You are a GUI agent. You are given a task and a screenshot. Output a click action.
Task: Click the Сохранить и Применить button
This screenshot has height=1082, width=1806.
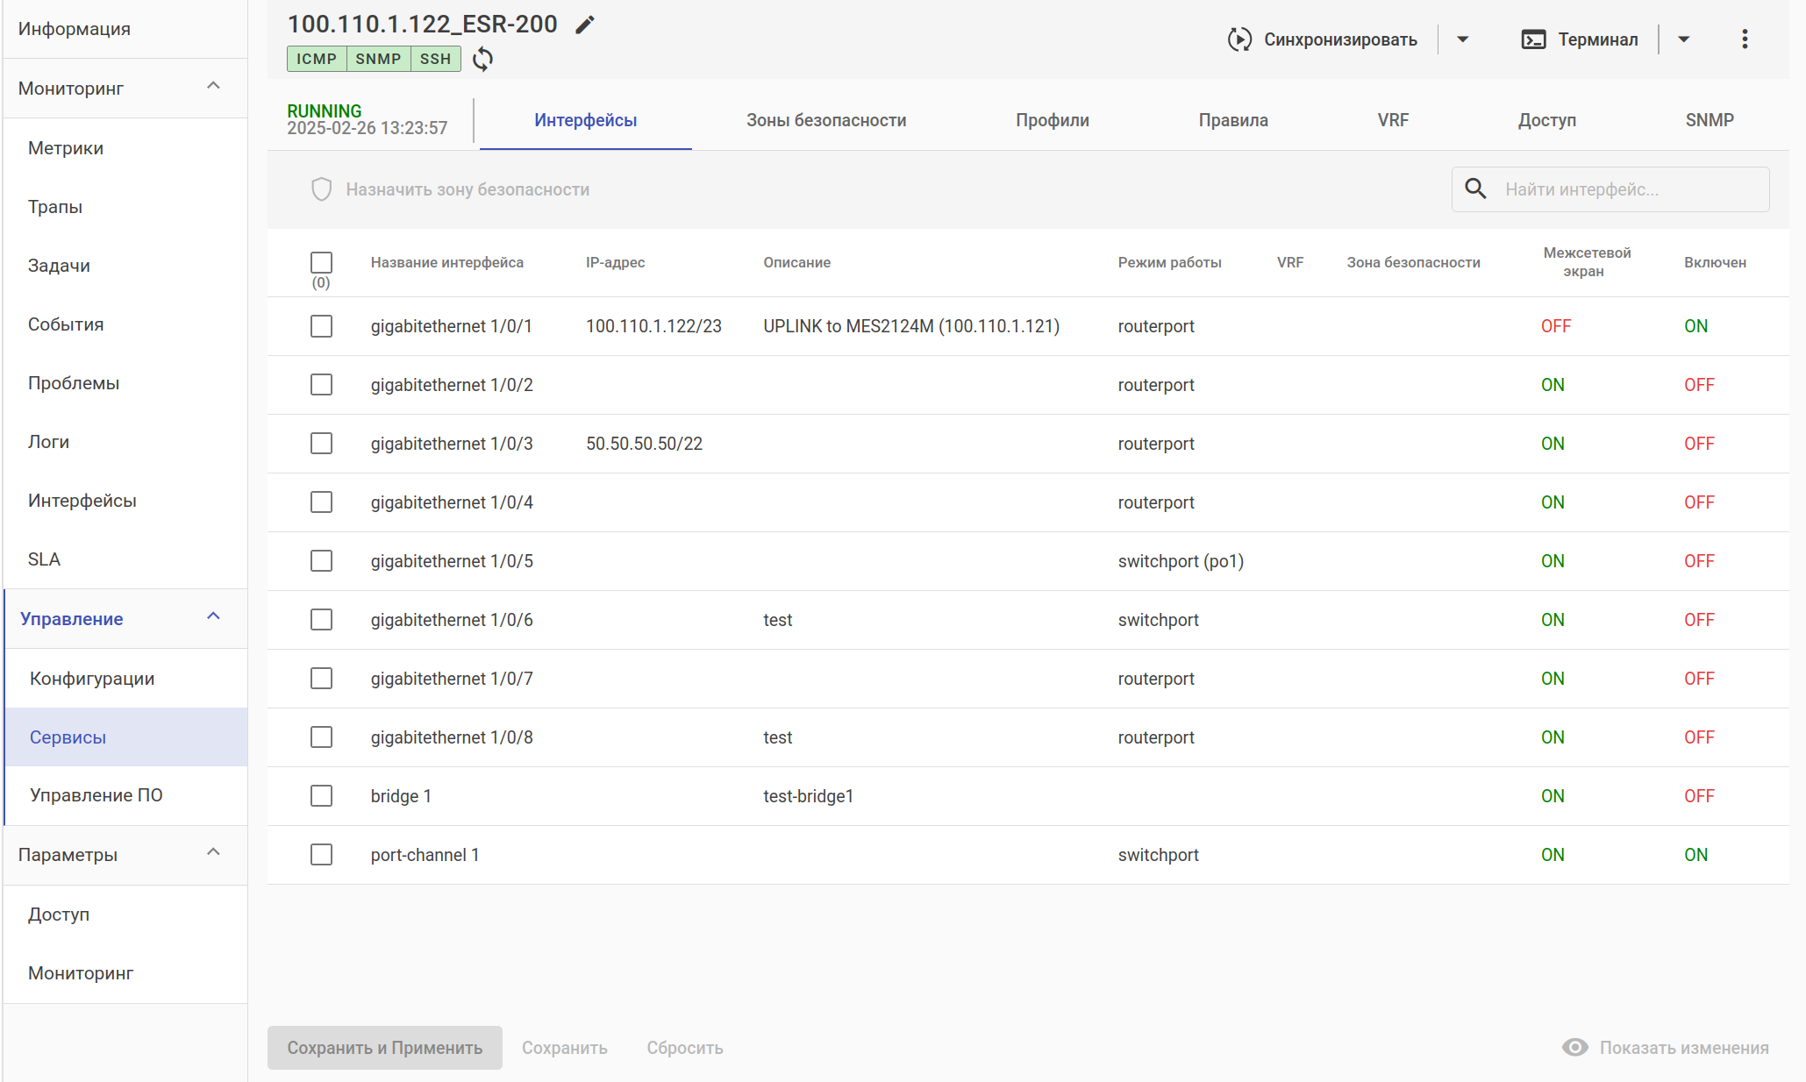point(385,1048)
